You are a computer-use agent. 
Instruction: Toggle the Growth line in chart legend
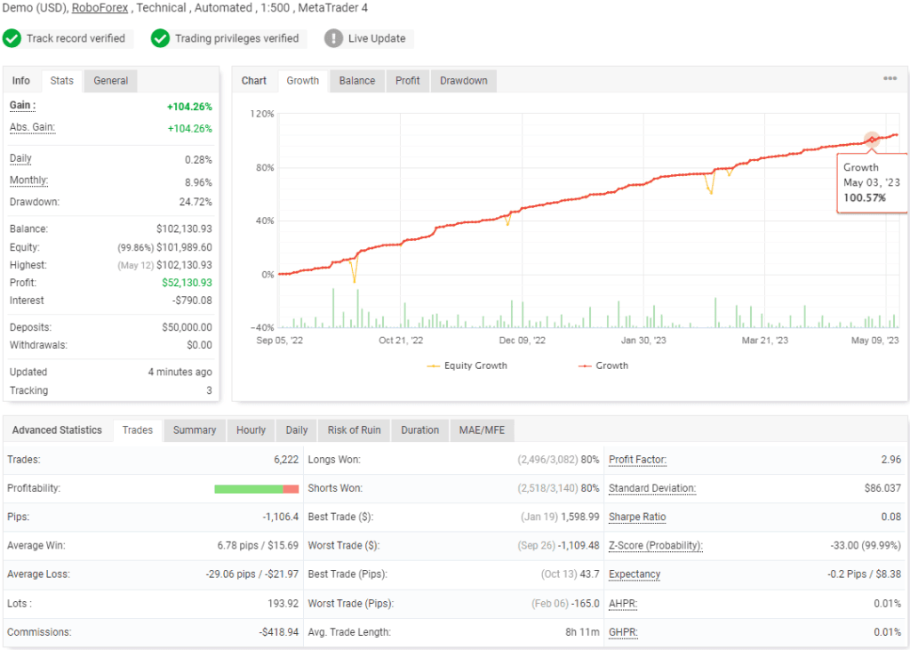click(603, 365)
